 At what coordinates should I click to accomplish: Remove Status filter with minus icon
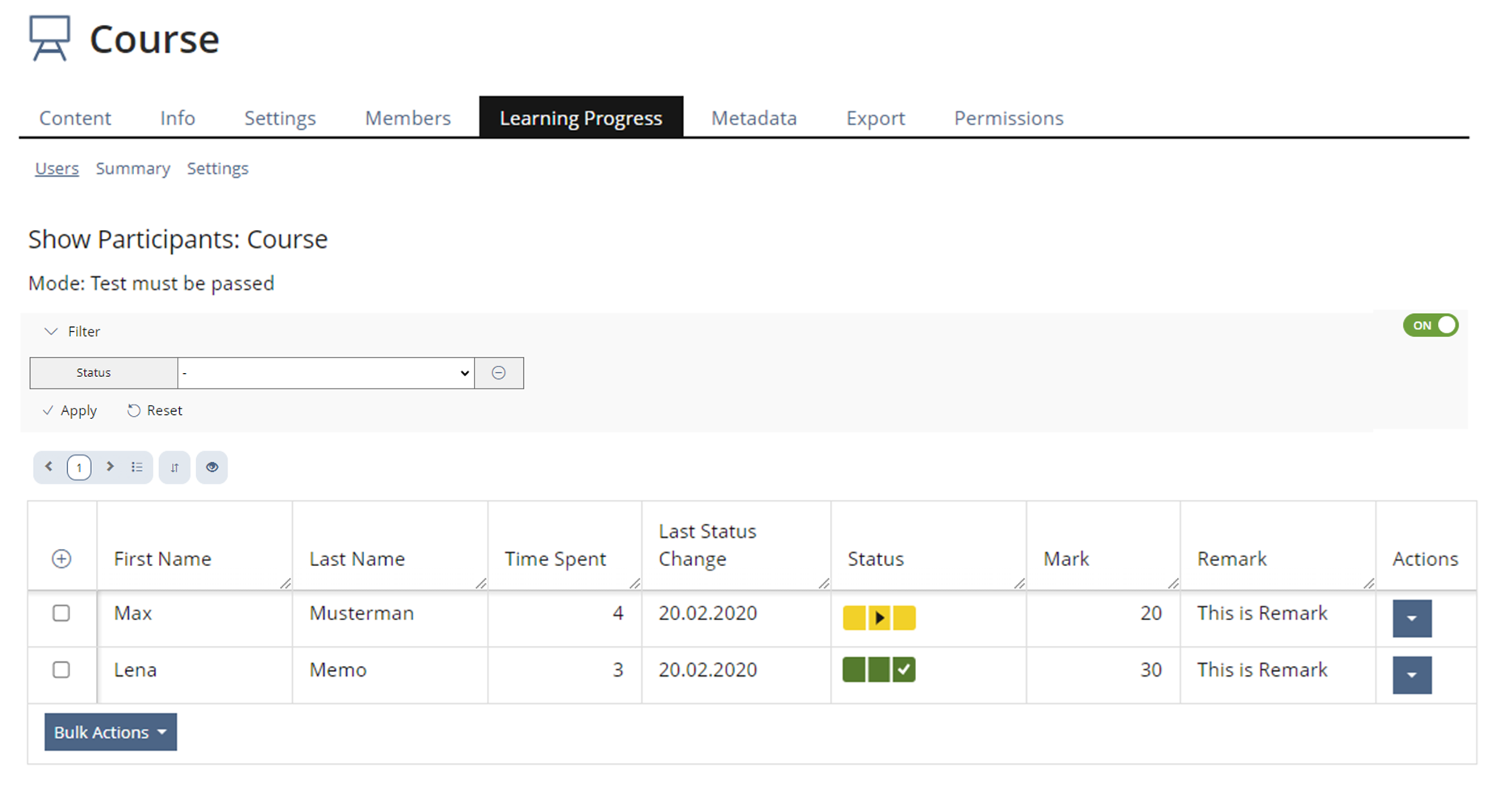(499, 373)
